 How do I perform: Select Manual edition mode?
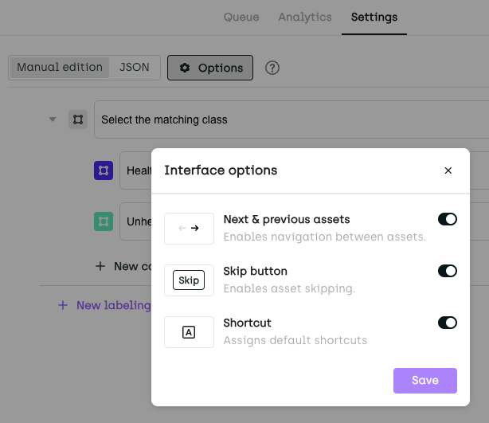[60, 68]
